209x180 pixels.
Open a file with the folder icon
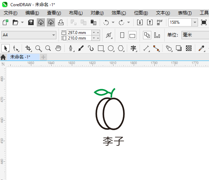[x=15, y=22]
